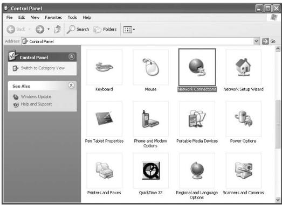This screenshot has height=205, width=282.
Task: Click the Network Setup Wizard label text
Action: point(243,89)
